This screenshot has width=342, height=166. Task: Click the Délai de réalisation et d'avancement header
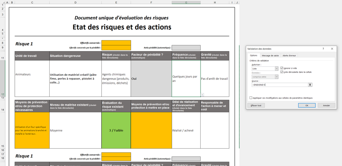(x=186, y=106)
